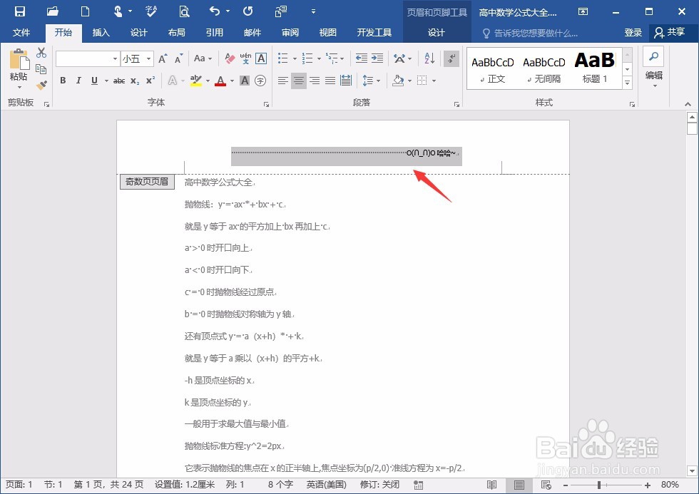Apply the 无间隔 style
This screenshot has height=494, width=699.
point(544,69)
